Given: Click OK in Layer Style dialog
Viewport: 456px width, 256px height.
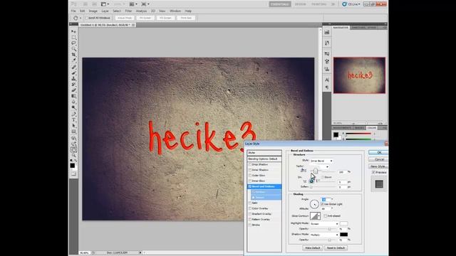Looking at the screenshot, I should (x=378, y=152).
